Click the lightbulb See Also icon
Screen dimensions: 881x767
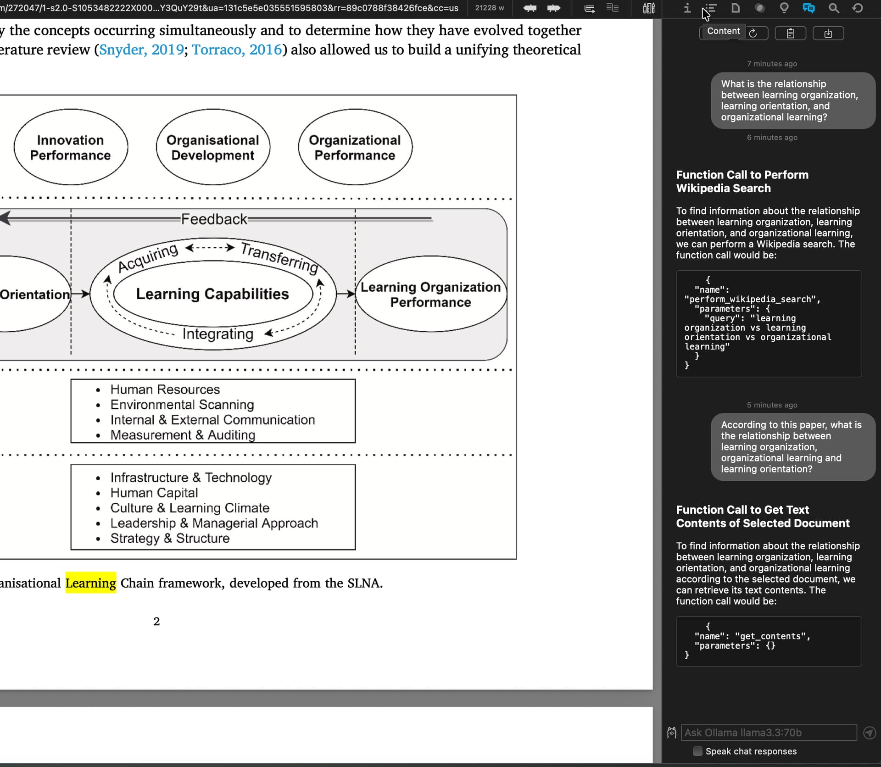(x=784, y=8)
